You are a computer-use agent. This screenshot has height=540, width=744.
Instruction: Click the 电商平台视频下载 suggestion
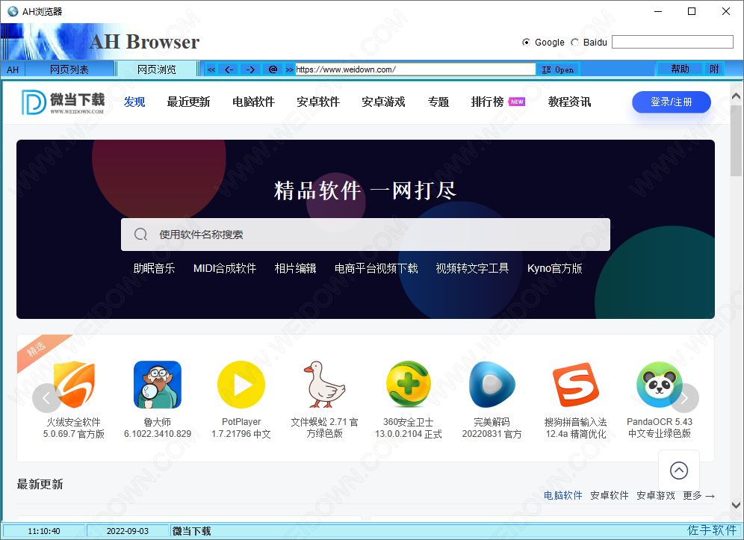point(376,269)
